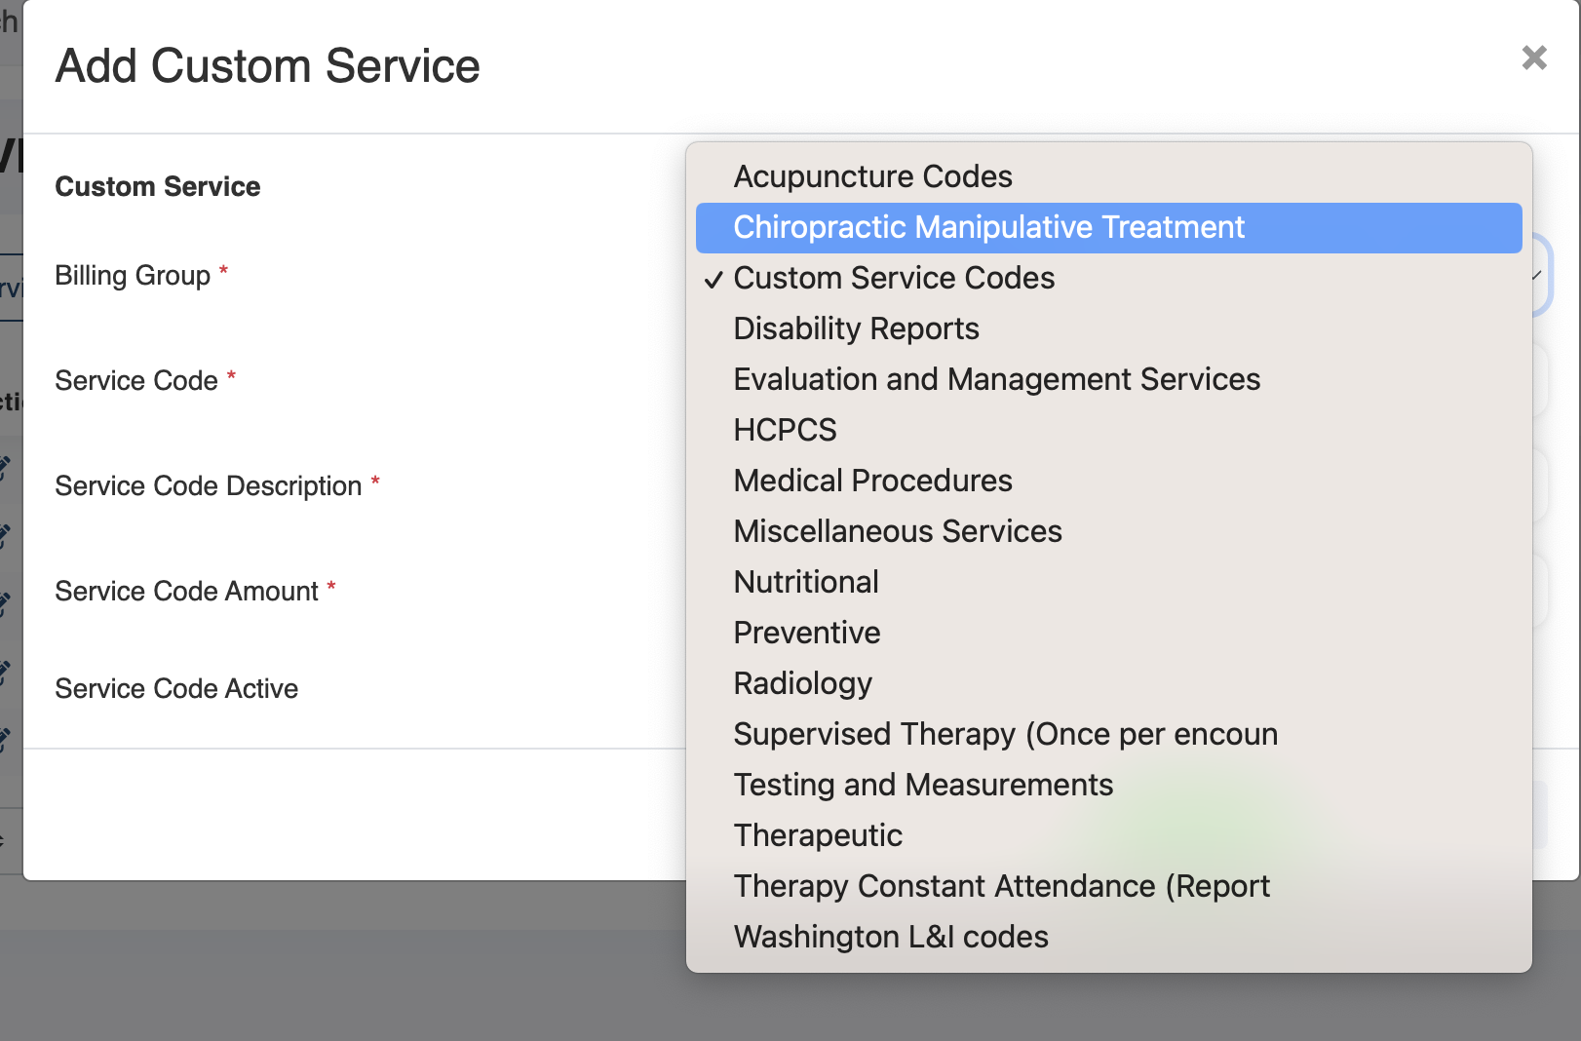
Task: Choose "Radiology" in the dropdown
Action: pyautogui.click(x=802, y=682)
